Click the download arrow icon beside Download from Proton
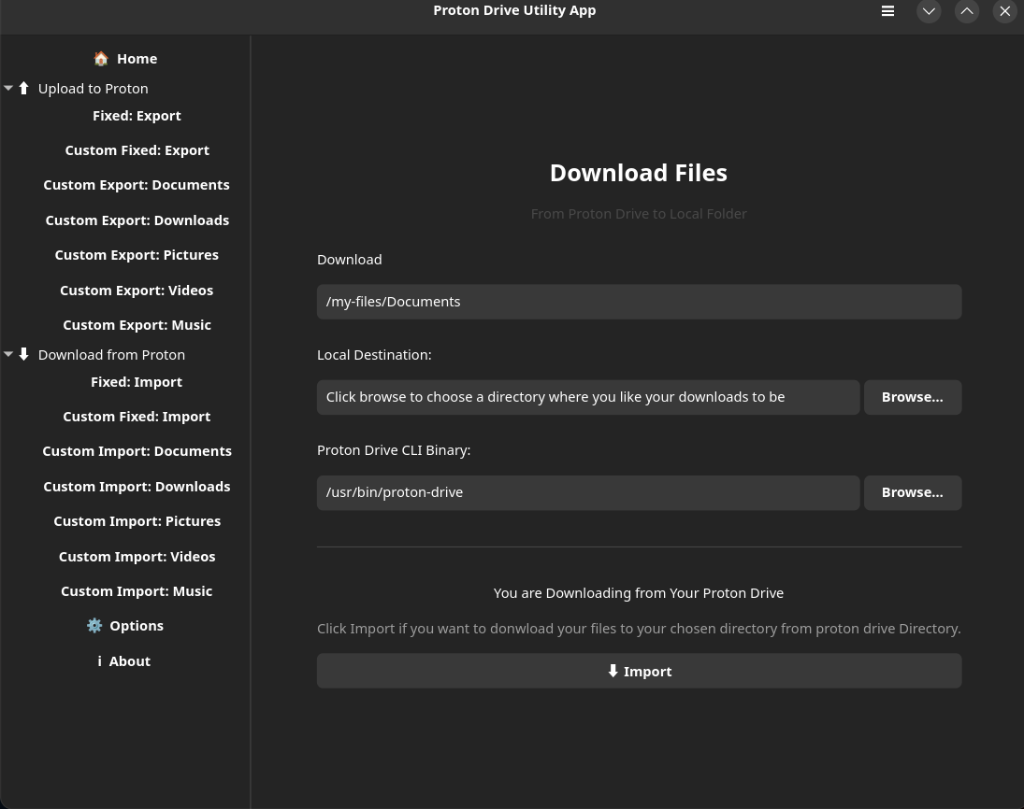Screen dimensions: 1024x809 point(23,354)
